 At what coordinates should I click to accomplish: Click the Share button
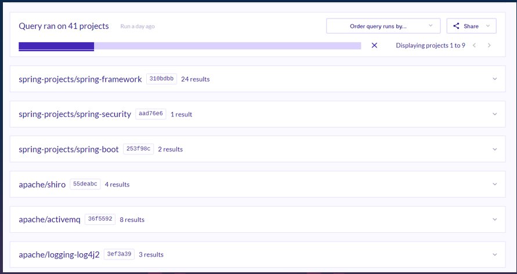tap(471, 26)
